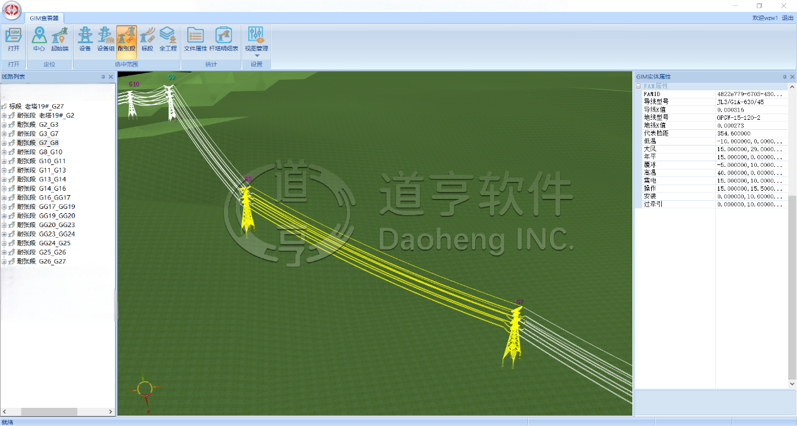Viewport: 797px width, 426px height.
Task: Expand the G11_G13 tension section node
Action: click(x=4, y=170)
